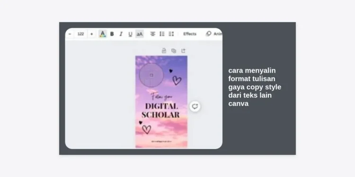
Task: Toggle italic formatting
Action: click(x=121, y=34)
